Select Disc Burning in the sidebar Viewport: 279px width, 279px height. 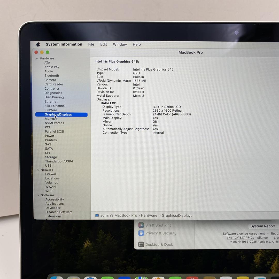tap(54, 97)
